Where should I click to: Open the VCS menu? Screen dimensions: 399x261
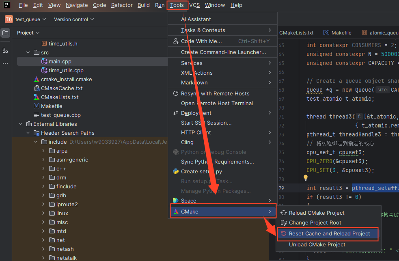(195, 5)
